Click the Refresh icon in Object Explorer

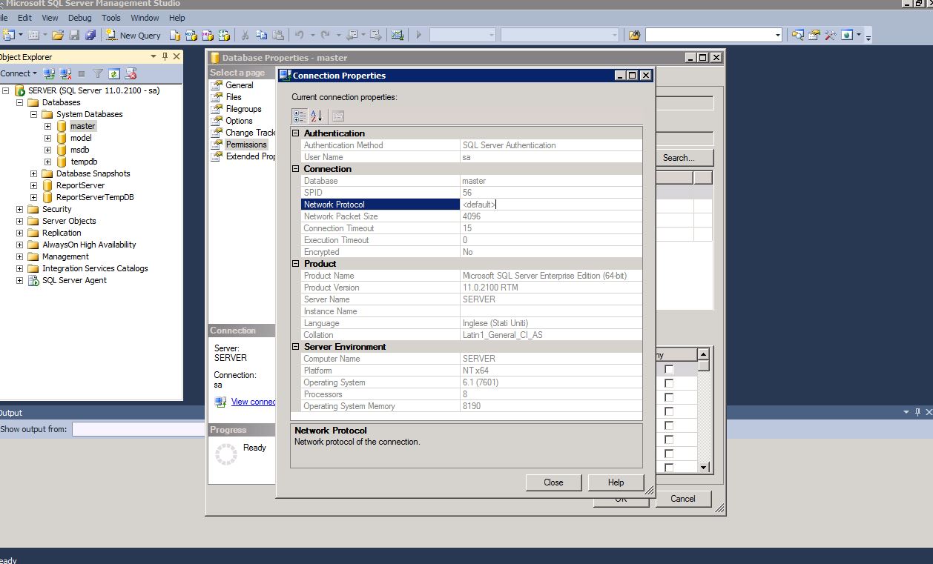[x=114, y=73]
